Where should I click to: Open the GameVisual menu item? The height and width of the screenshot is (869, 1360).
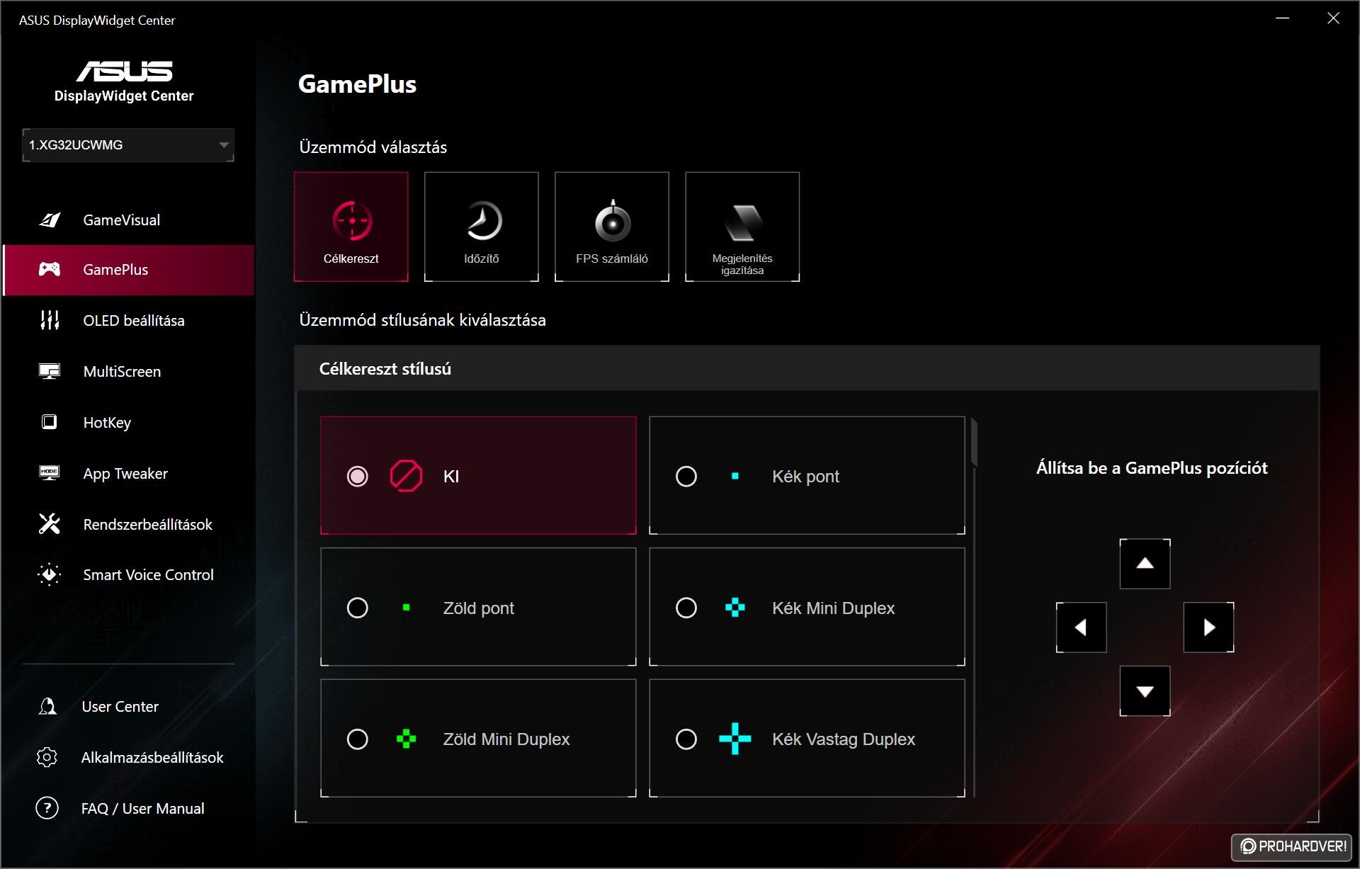point(128,220)
